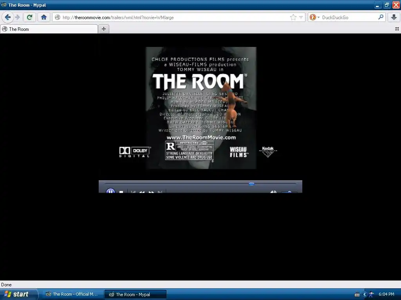The width and height of the screenshot is (401, 300).
Task: Click the player volume slider
Action: [289, 192]
